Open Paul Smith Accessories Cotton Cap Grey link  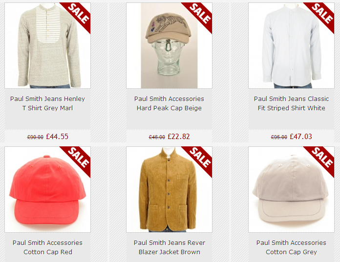point(291,247)
